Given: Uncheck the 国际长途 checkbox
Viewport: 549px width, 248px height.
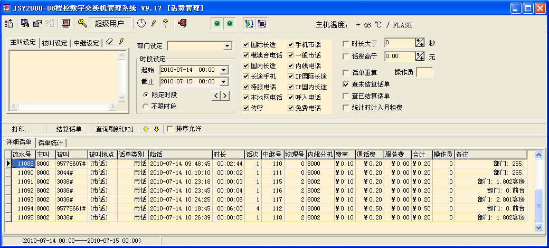Looking at the screenshot, I should pyautogui.click(x=246, y=45).
